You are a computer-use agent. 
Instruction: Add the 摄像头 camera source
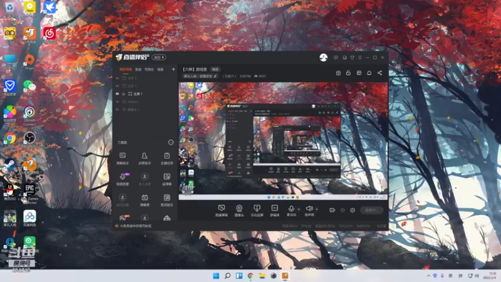[x=239, y=211]
